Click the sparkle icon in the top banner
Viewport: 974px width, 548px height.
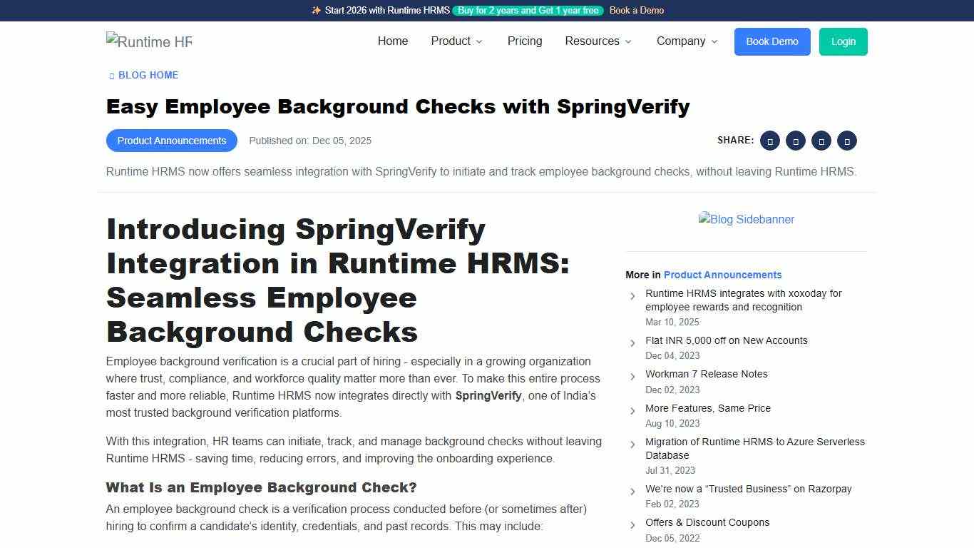316,11
